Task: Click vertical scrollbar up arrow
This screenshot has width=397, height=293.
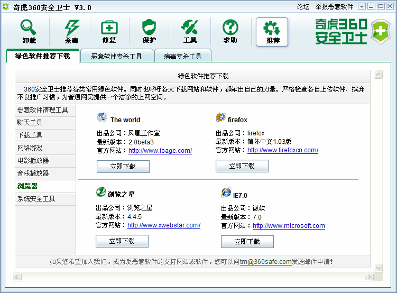Action: (x=378, y=75)
